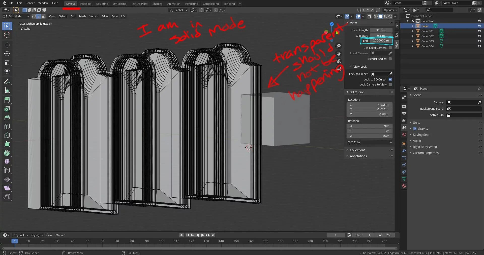
Task: Open the World properties tab
Action: [404, 135]
